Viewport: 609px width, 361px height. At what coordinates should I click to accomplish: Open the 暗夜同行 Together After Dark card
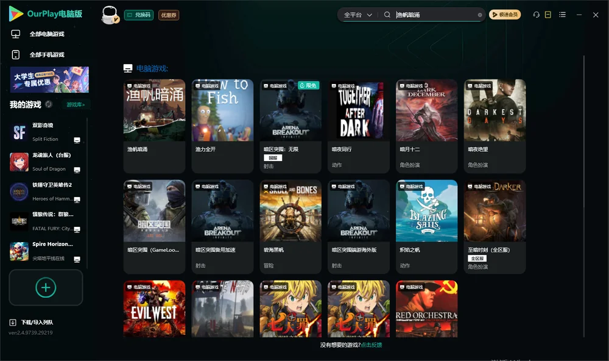tap(359, 126)
